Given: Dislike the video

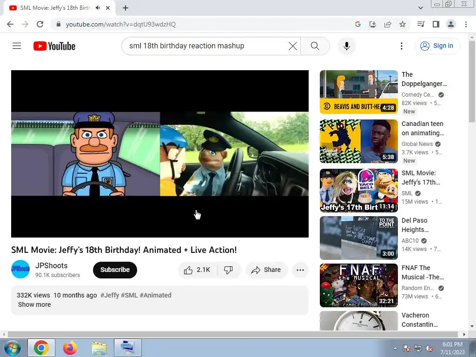Looking at the screenshot, I should pos(228,270).
